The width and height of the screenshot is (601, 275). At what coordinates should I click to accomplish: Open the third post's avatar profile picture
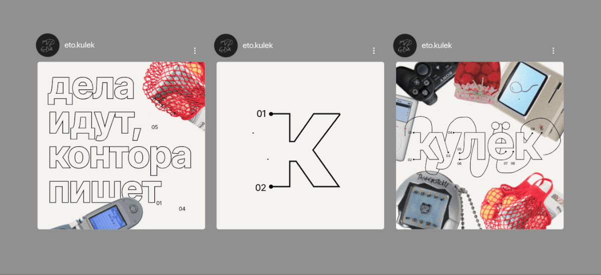[405, 46]
